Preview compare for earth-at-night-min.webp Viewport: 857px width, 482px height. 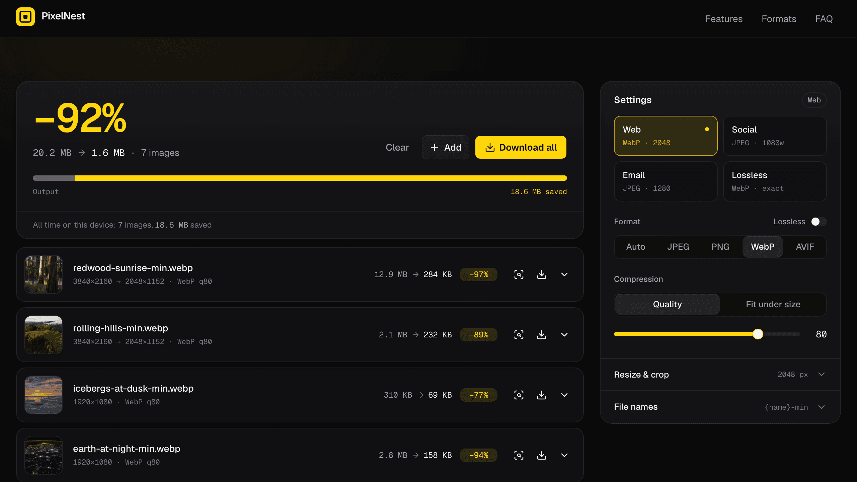pos(519,455)
